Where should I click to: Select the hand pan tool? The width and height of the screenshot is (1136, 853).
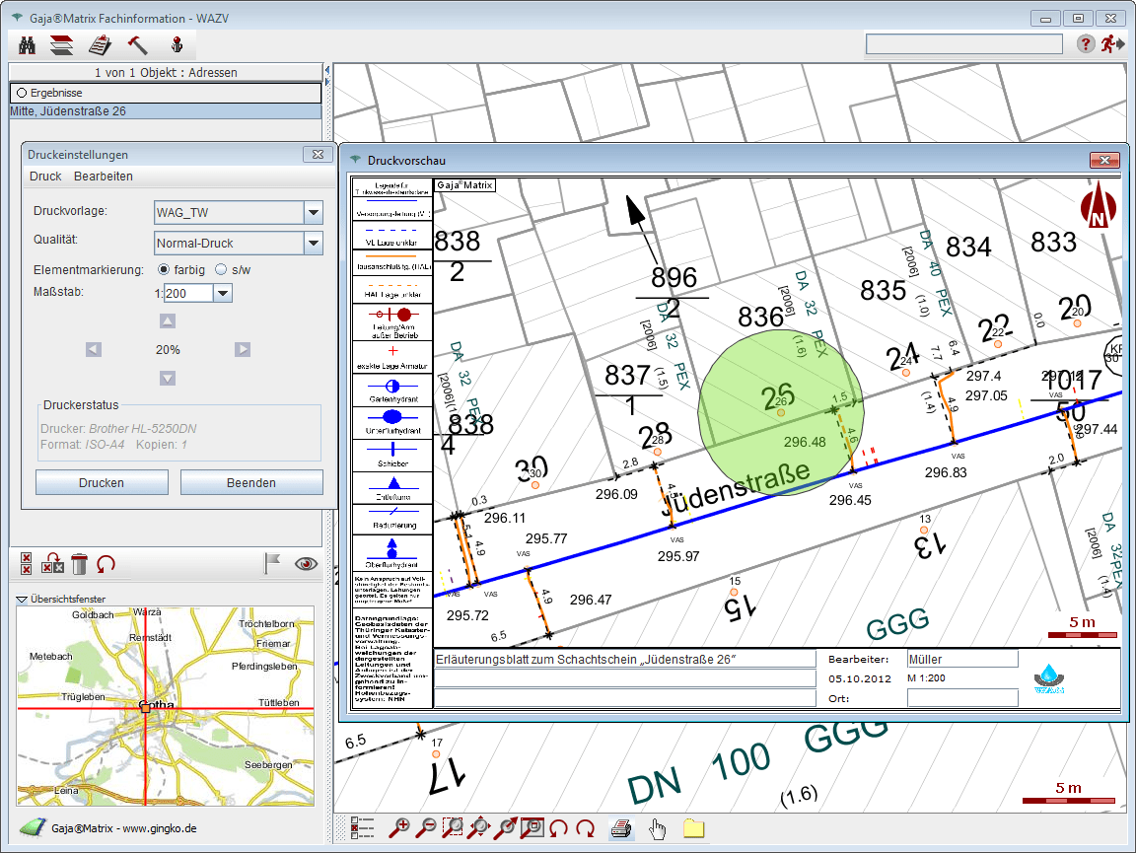pyautogui.click(x=658, y=828)
